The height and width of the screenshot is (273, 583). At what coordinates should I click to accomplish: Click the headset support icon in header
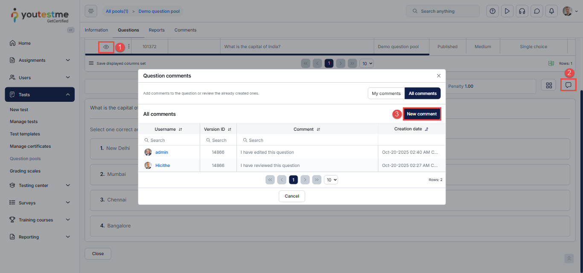coord(522,11)
